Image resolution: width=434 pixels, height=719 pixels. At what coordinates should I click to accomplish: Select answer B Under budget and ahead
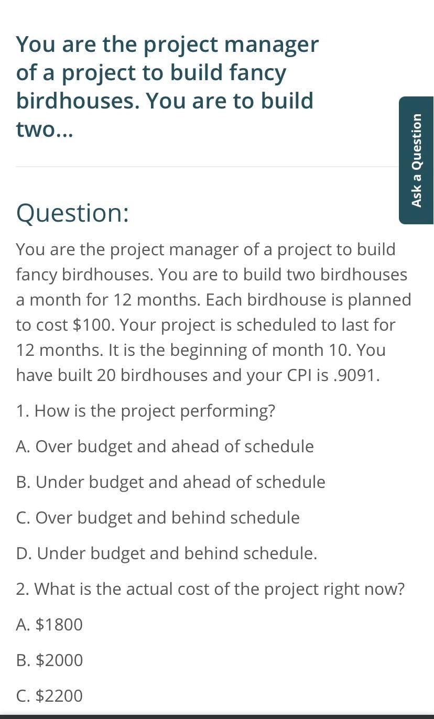click(170, 482)
